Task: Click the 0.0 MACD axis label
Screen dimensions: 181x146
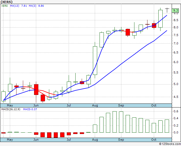Action: [176, 132]
